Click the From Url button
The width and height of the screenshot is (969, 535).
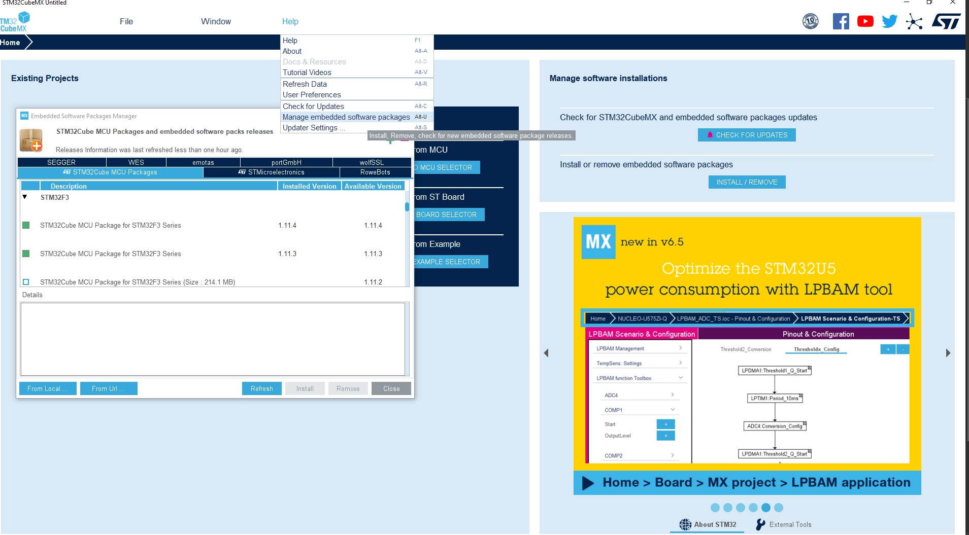point(109,388)
